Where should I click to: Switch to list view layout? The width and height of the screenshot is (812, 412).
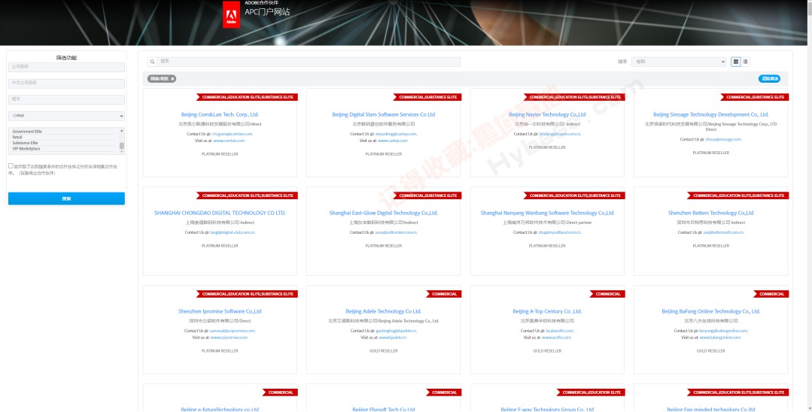tap(745, 62)
